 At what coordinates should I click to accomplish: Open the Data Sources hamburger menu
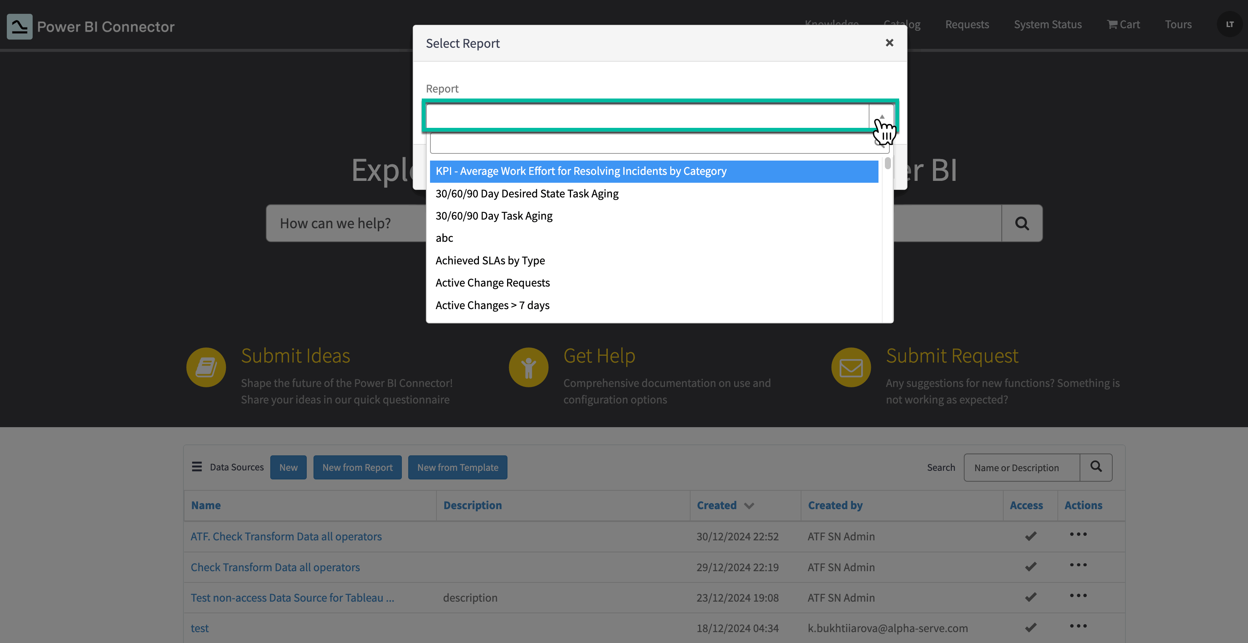(197, 467)
